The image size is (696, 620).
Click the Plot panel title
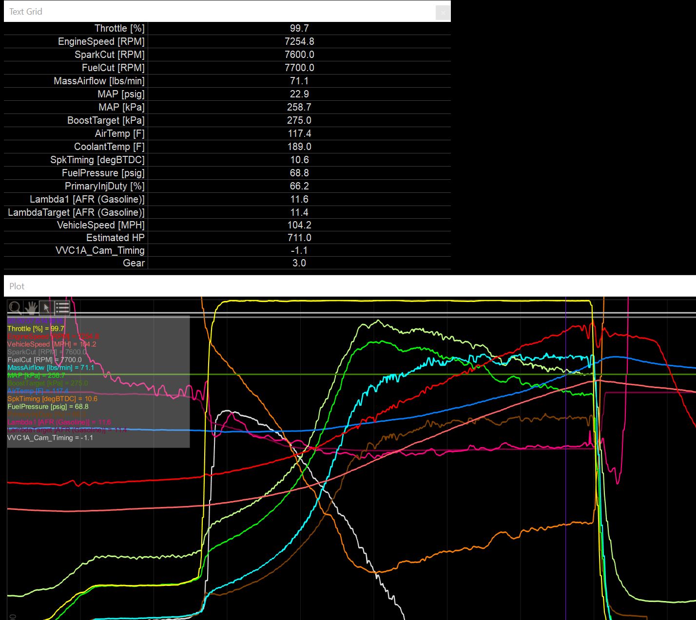(x=17, y=286)
